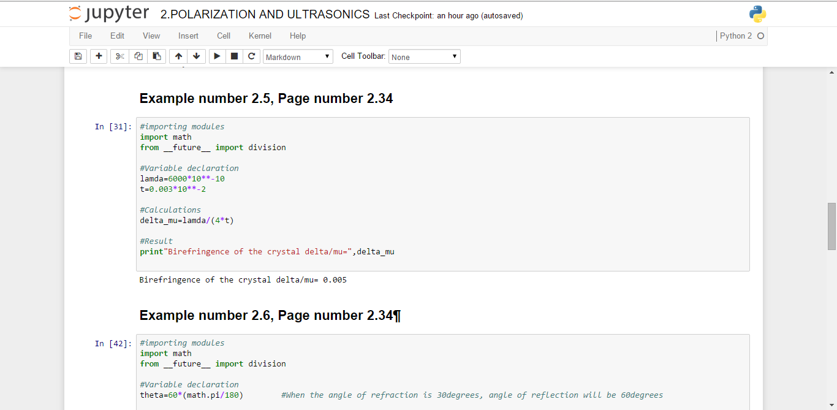Expand the Cell Toolbar None dropdown
837x410 pixels.
tap(425, 57)
